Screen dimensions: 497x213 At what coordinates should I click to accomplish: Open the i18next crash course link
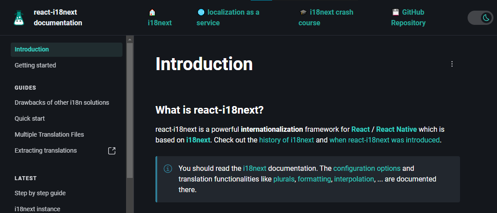click(326, 18)
